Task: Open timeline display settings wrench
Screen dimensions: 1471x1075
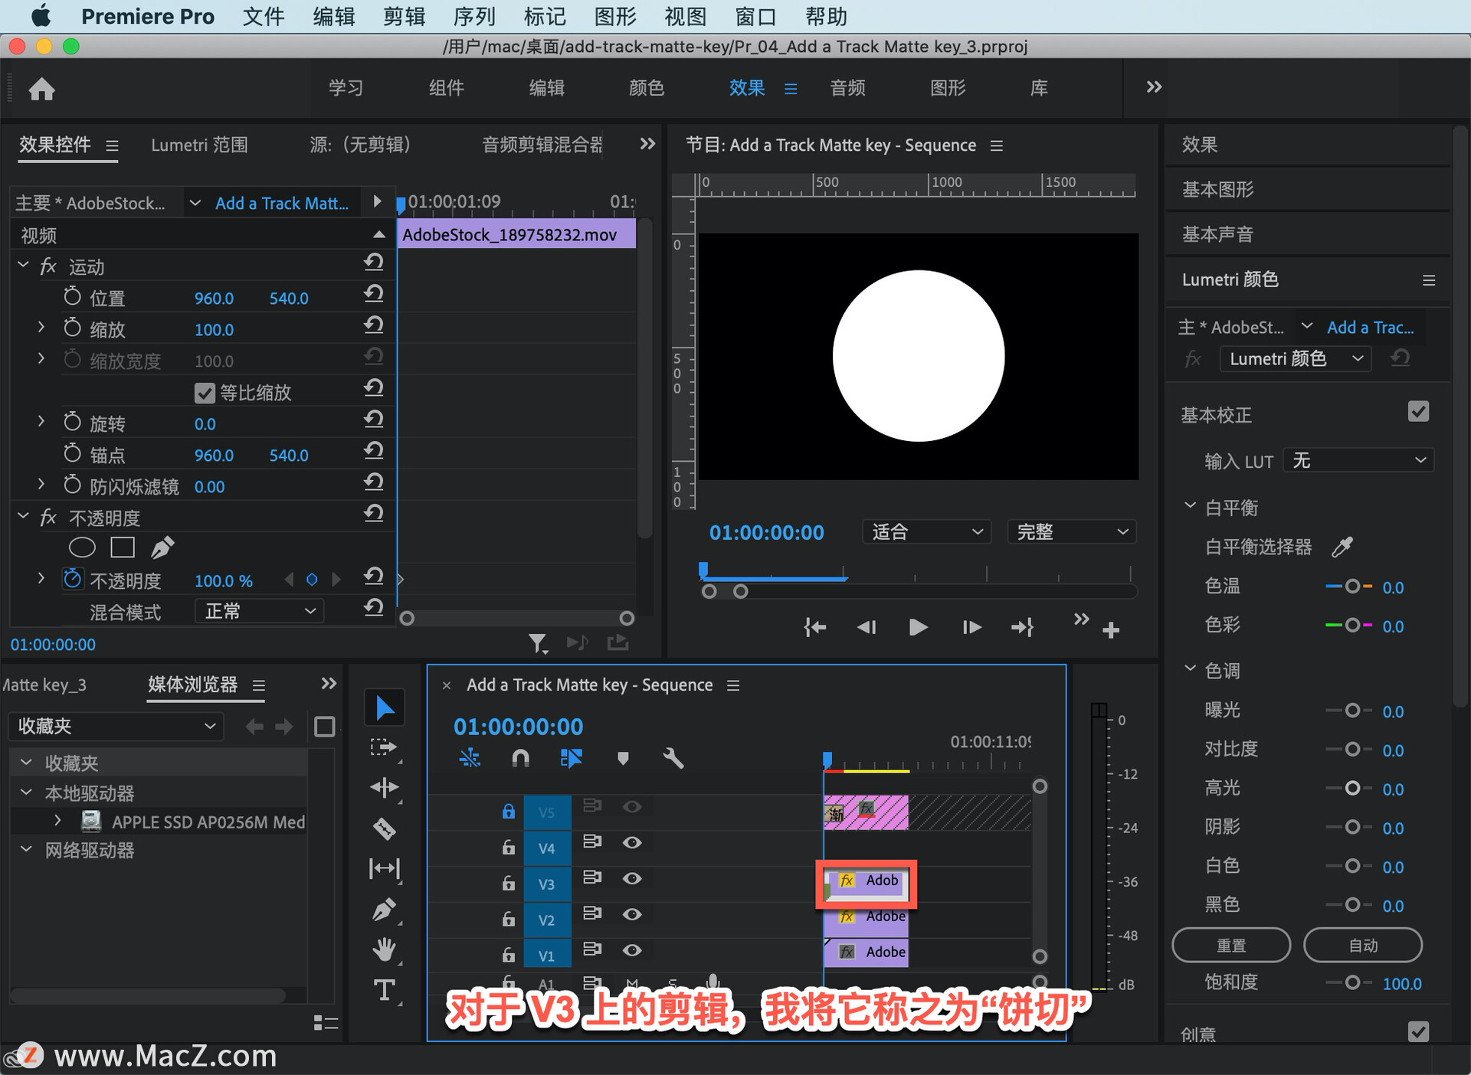Action: (673, 758)
